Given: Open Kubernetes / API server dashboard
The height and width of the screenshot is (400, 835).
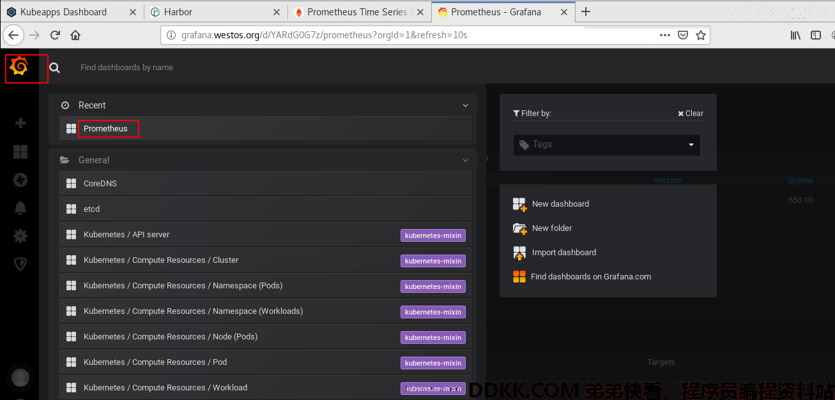Looking at the screenshot, I should [x=266, y=235].
